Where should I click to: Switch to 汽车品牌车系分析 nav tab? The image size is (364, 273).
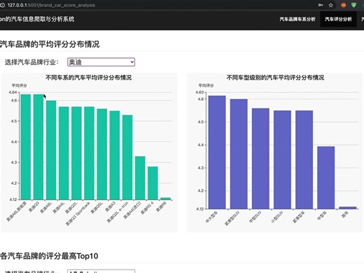[297, 19]
